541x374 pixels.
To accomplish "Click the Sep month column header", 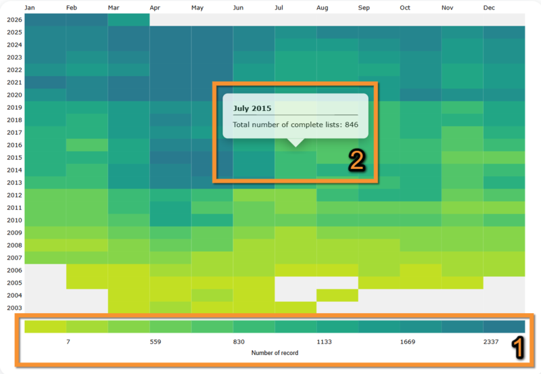I will coord(364,7).
